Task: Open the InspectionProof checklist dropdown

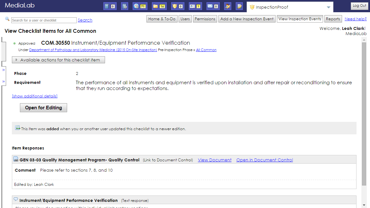Action: [x=328, y=7]
